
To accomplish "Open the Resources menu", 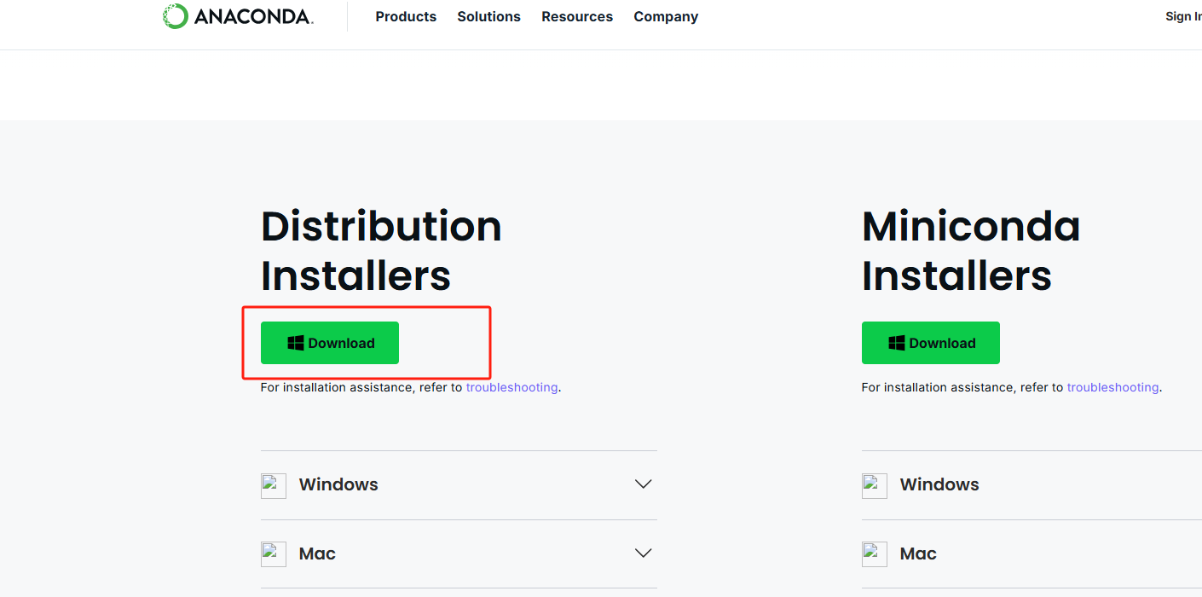I will tap(577, 16).
